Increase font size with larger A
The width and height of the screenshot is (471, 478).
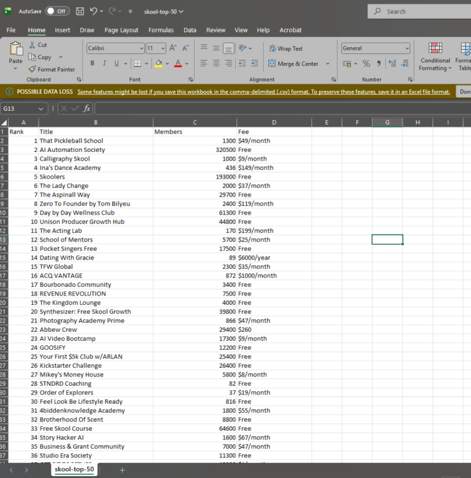coord(173,48)
